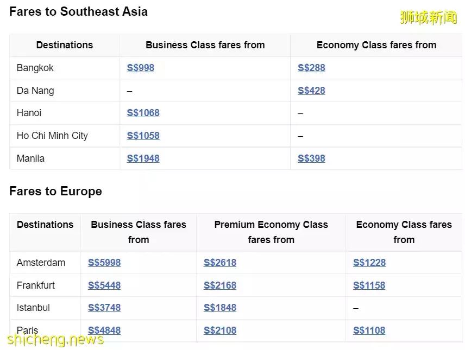
Task: Open Amsterdam Business Class fare S$5998
Action: coord(104,263)
